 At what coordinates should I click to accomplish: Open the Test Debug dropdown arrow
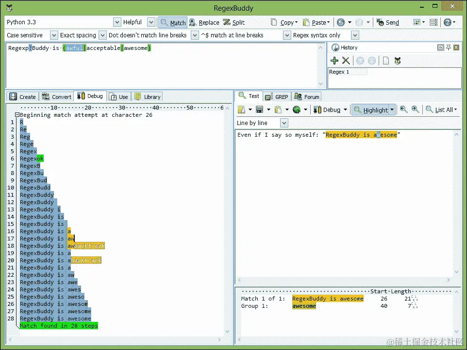coord(345,110)
